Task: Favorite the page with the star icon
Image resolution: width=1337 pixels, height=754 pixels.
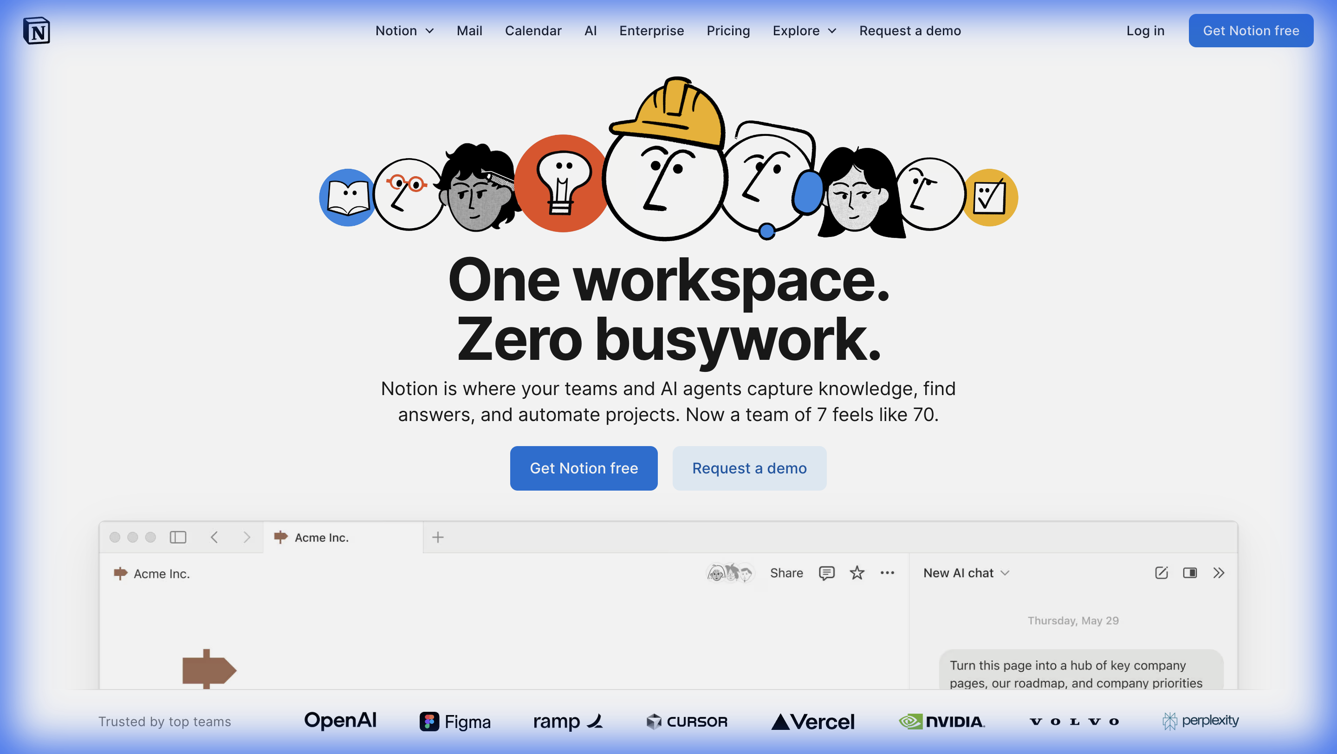Action: pyautogui.click(x=857, y=573)
